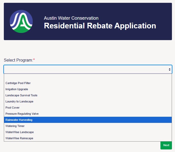Pick the WaterWise Rainscape option
175x152 pixels.
coord(19,138)
